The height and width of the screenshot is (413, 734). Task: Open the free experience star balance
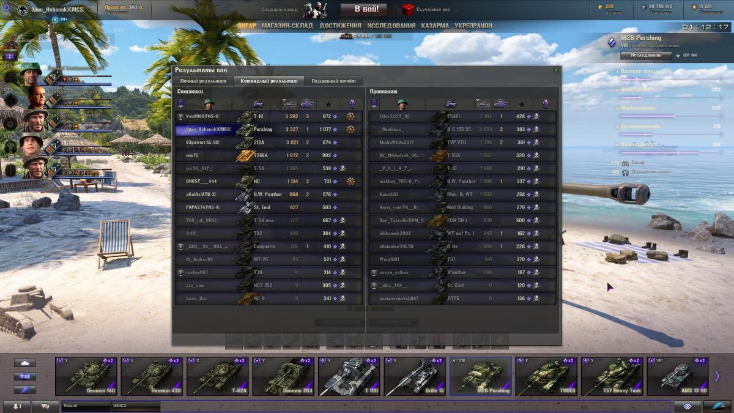click(694, 7)
